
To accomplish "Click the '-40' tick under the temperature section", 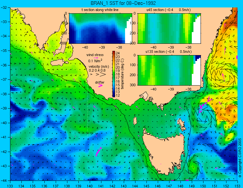I will tap(85, 47).
